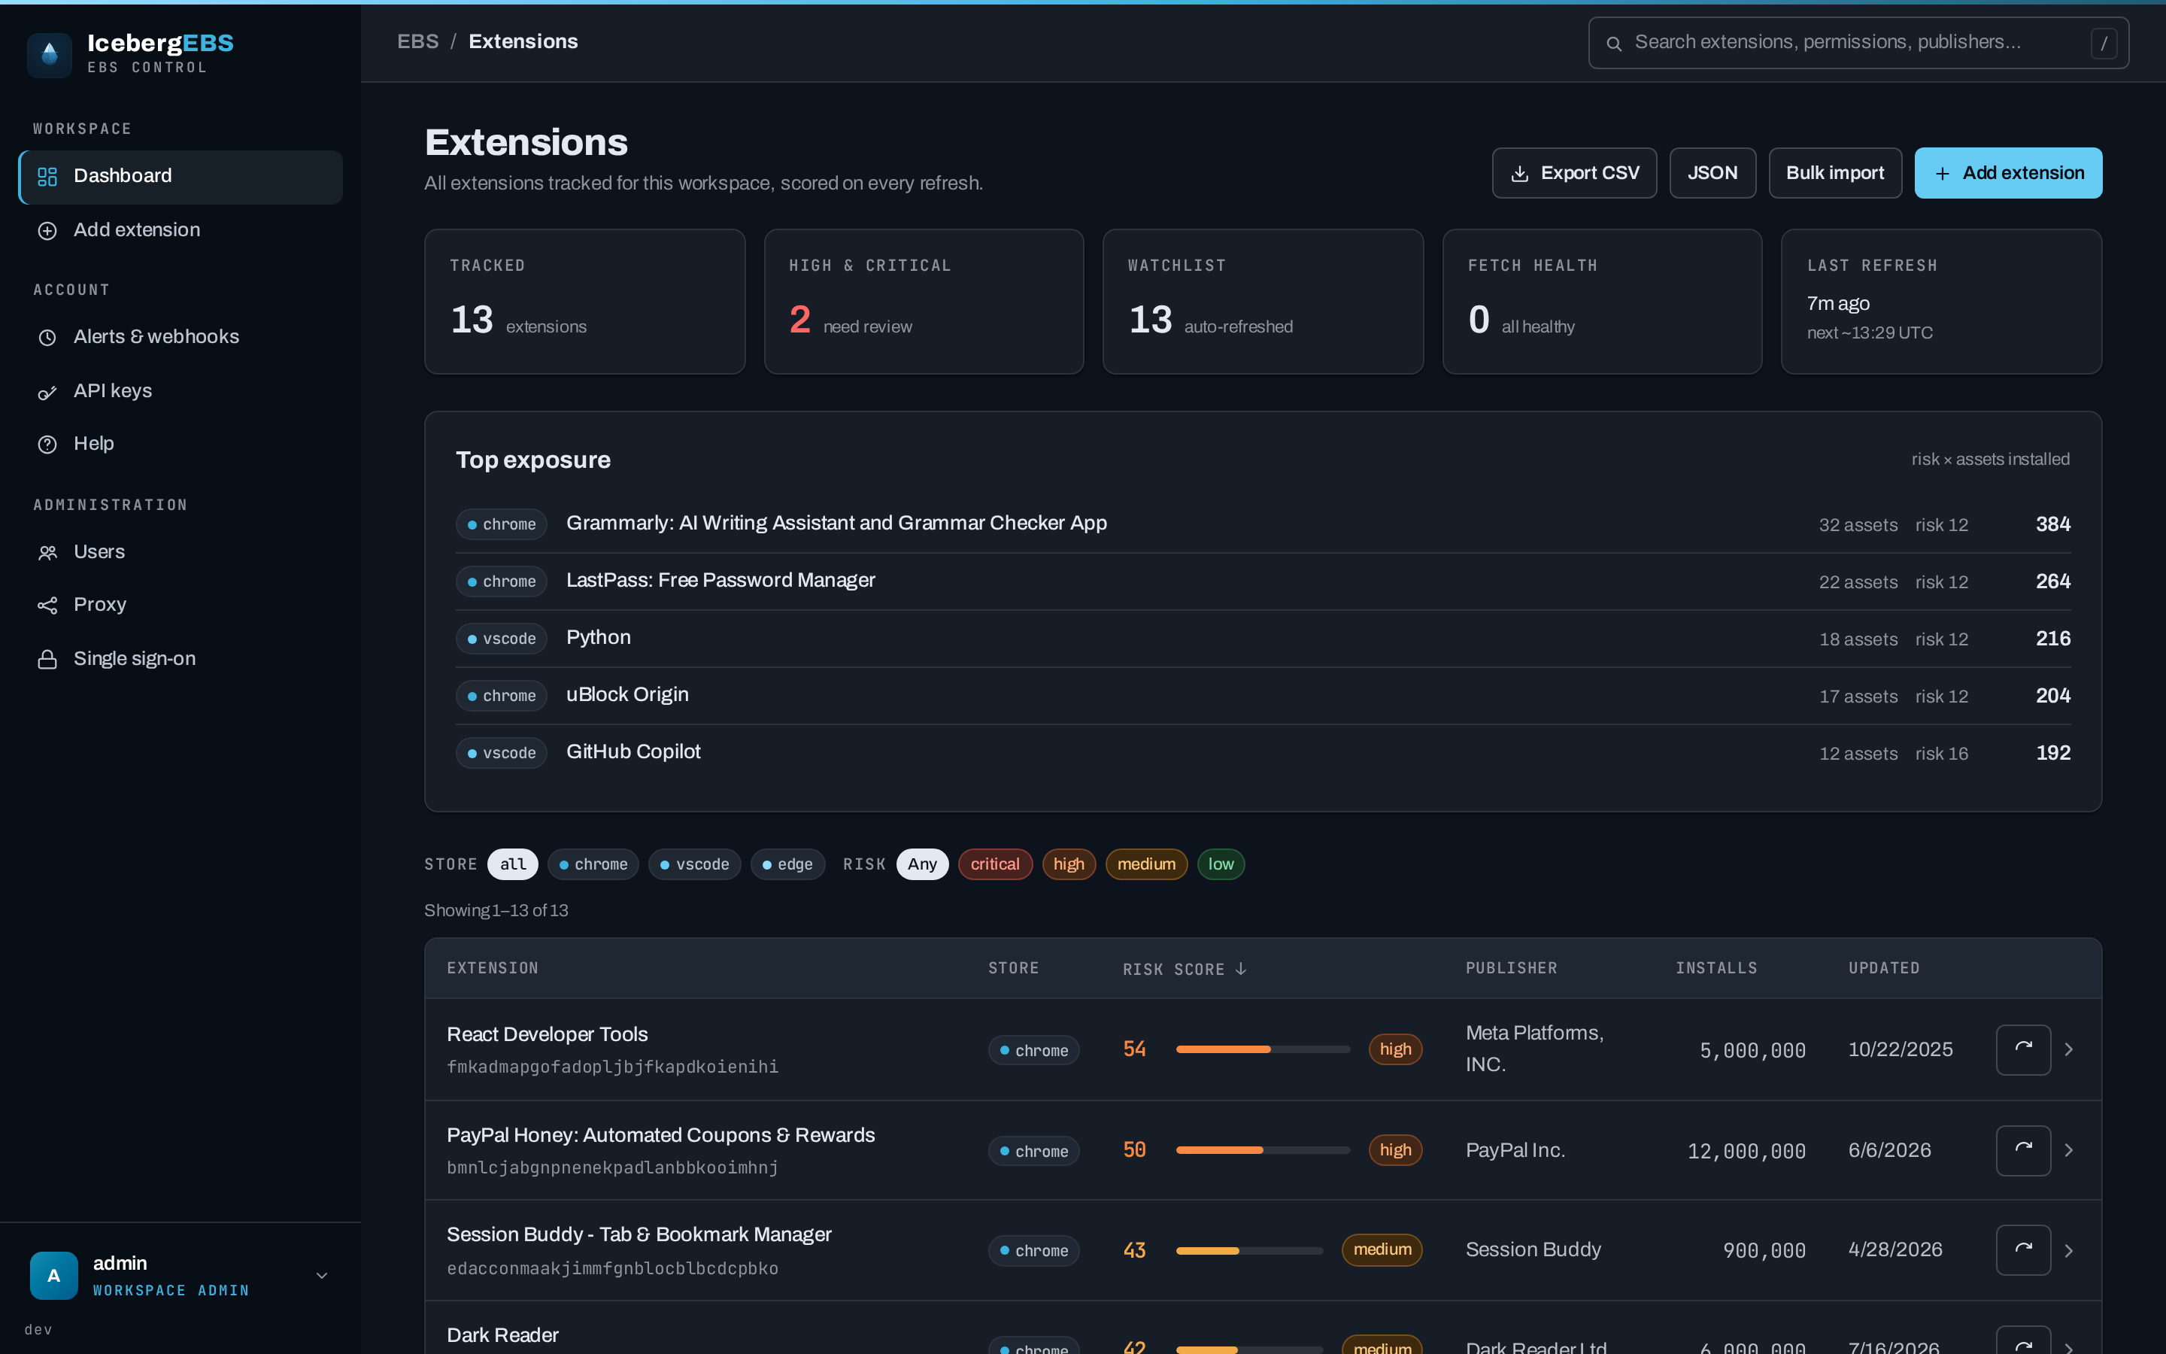Open the Tracked extensions stat card

point(584,302)
